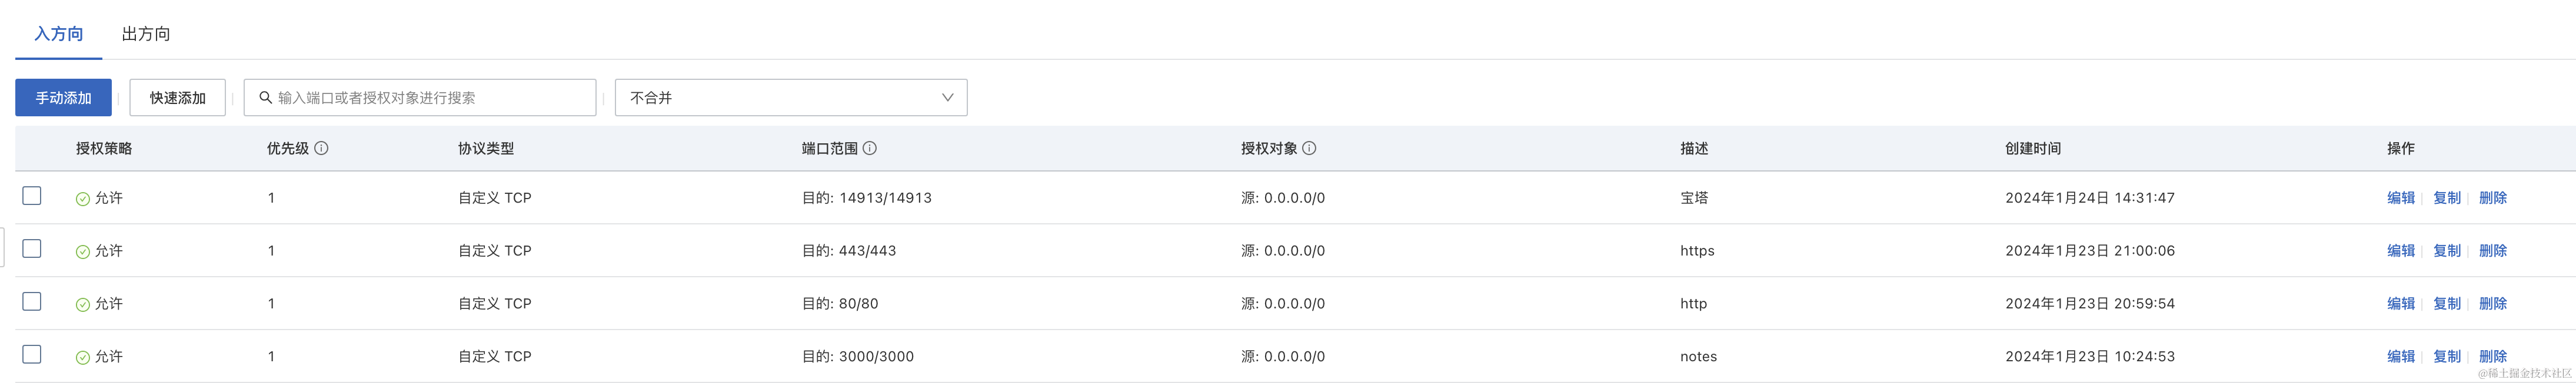Screen dimensions: 2576x383
Task: Expand dropdown using the chevron arrow
Action: [x=947, y=98]
